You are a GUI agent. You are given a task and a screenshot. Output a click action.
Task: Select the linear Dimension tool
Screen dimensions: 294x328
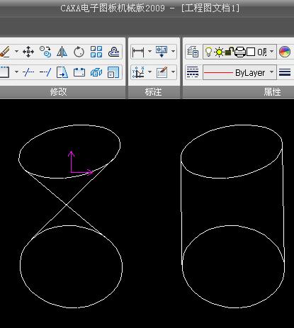[138, 52]
